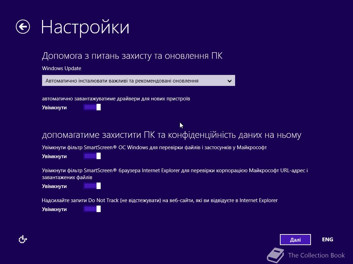The width and height of the screenshot is (353, 264).
Task: Click 'Увімкнути' label under Do Not Track
Action: pyautogui.click(x=54, y=209)
